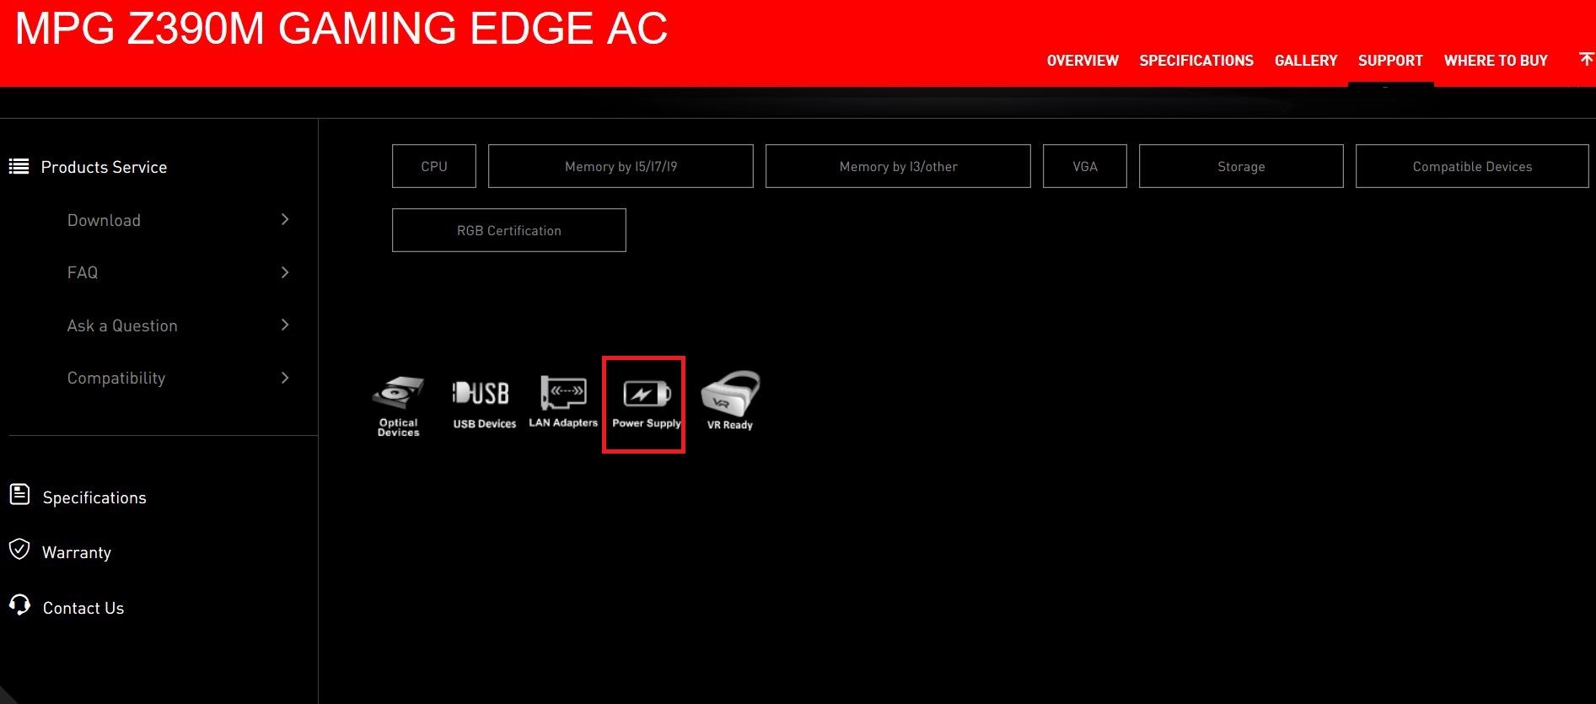Switch to the Overview tab
1596x704 pixels.
click(1082, 61)
